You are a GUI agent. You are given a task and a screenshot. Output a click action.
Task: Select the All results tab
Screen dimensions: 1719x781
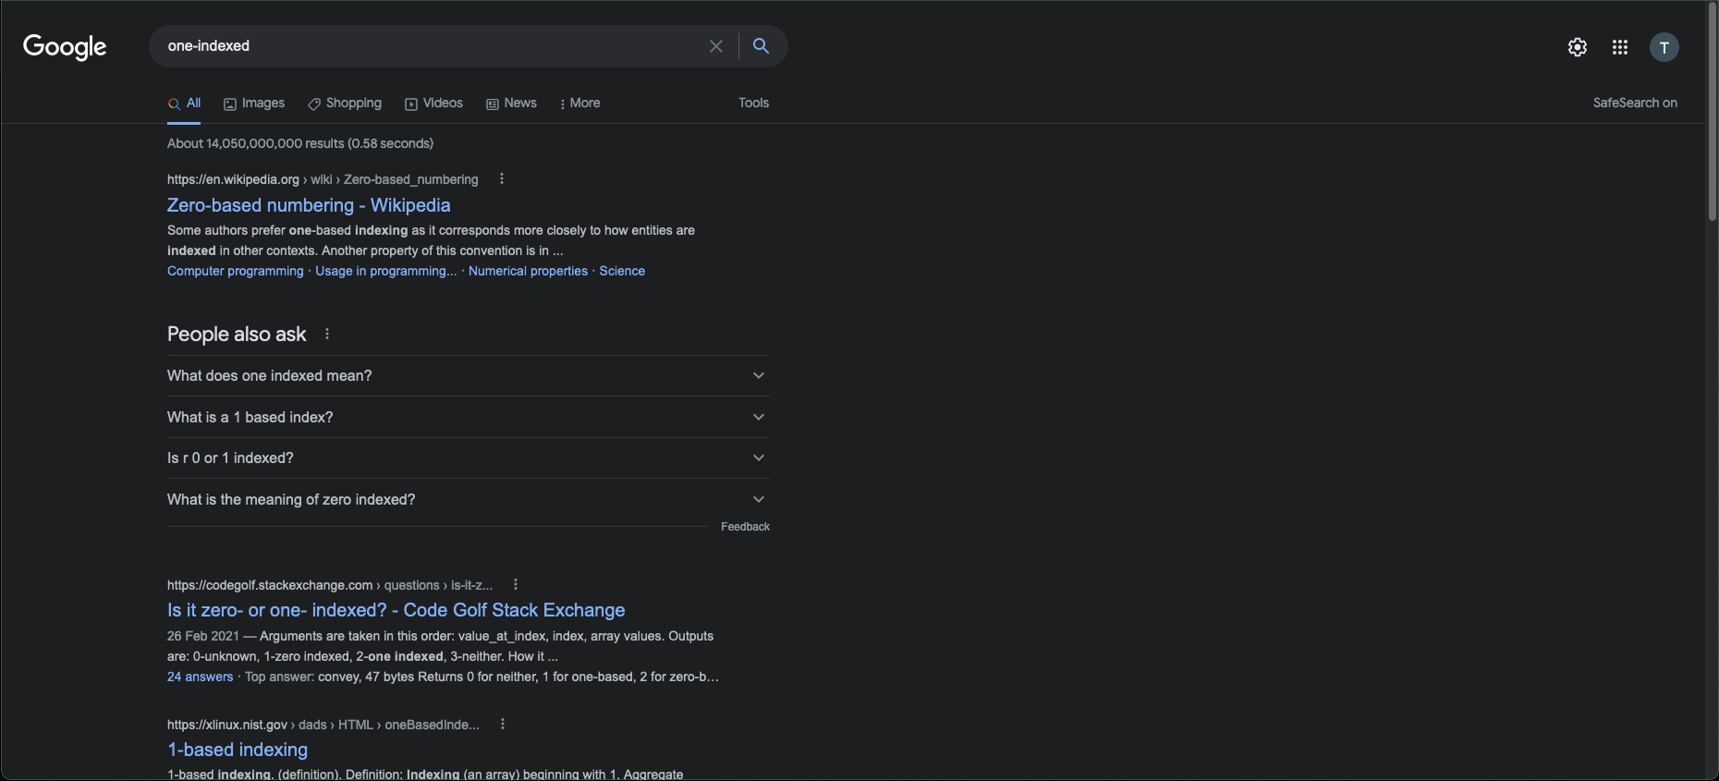pos(185,103)
